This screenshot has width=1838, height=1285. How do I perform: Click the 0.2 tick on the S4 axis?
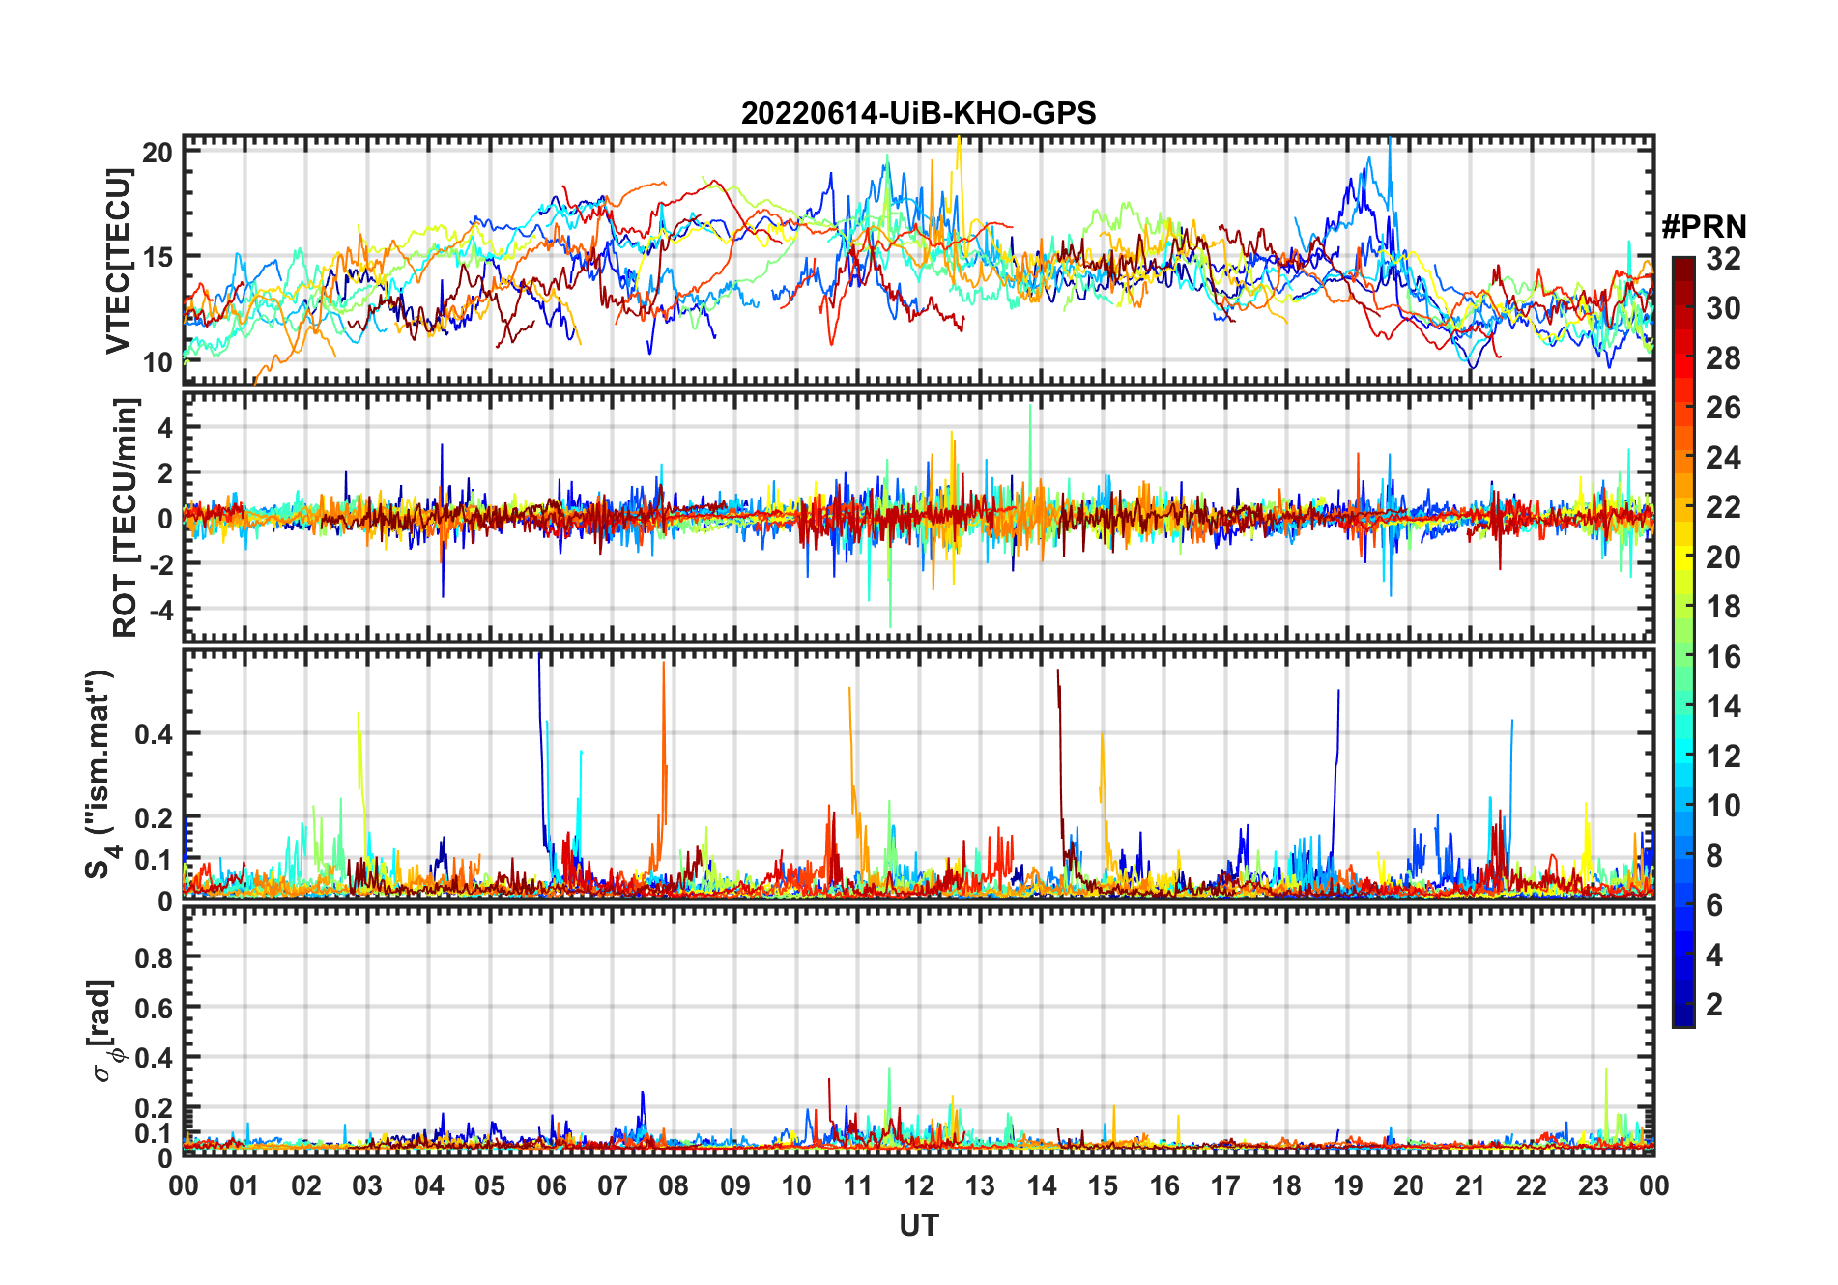[x=154, y=817]
